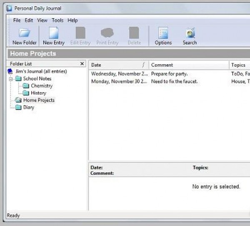Select Jim's Journal (all entries) label
The height and width of the screenshot is (226, 250).
click(x=41, y=71)
